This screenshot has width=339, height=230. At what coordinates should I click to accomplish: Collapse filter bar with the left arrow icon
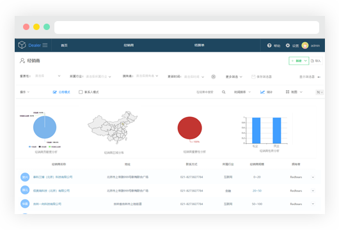click(319, 77)
